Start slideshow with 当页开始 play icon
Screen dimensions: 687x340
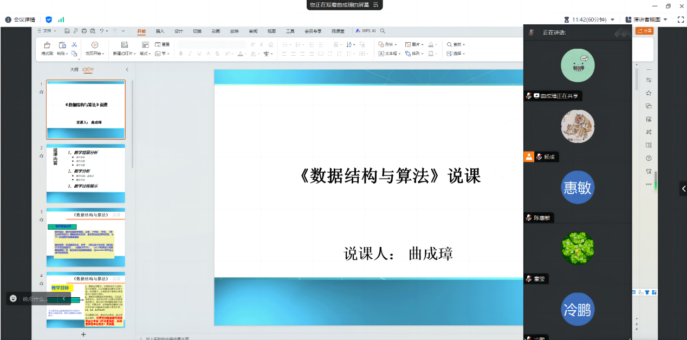pyautogui.click(x=95, y=45)
